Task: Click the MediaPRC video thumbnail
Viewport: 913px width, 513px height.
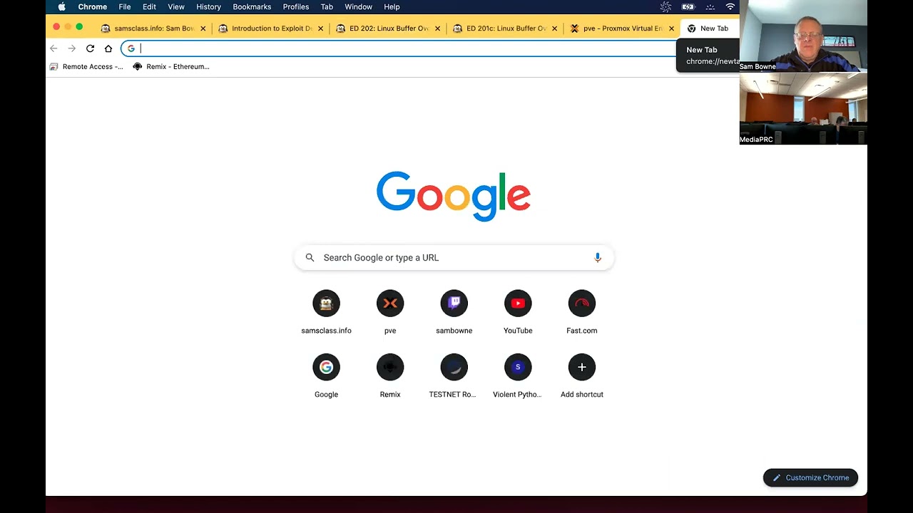Action: coord(803,108)
